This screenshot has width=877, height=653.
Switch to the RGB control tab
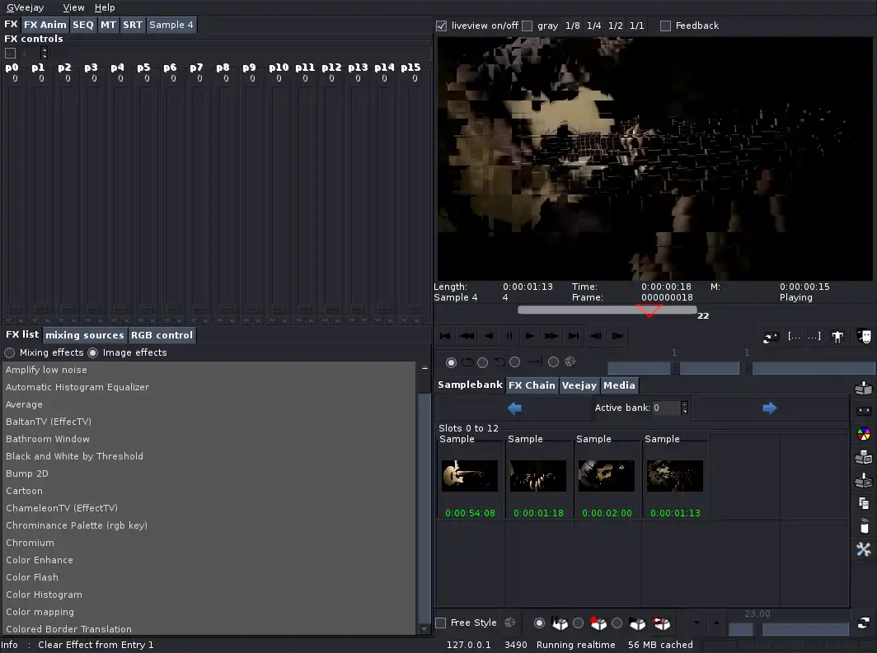point(162,335)
